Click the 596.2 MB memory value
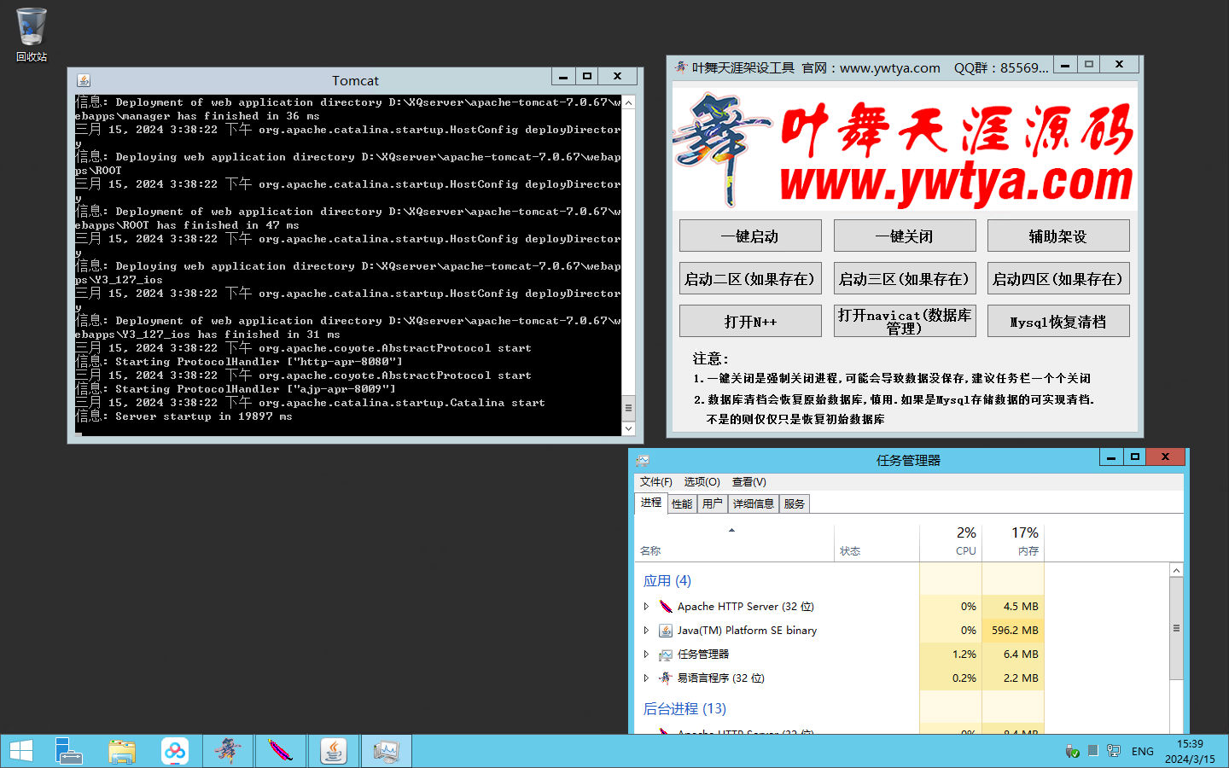The image size is (1229, 768). [x=1015, y=631]
